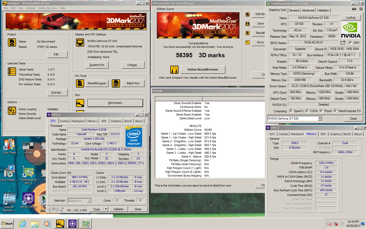Open SPD tab in the memory CPU-Z window
Screen dimensions: 366x229
pyautogui.click(x=323, y=134)
